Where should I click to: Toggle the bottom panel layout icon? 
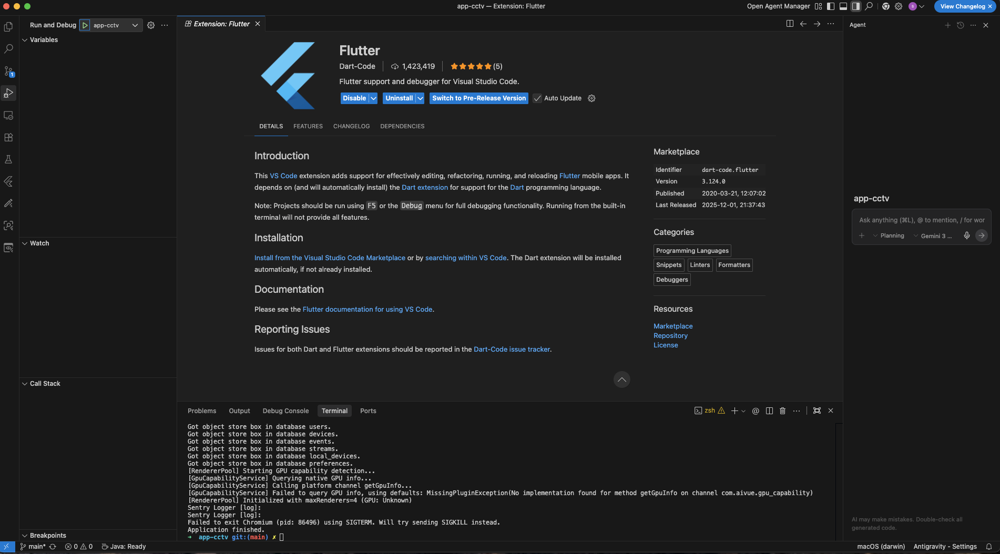(x=843, y=6)
